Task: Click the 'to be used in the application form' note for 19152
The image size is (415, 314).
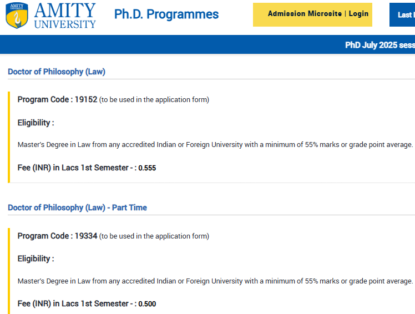Action: pyautogui.click(x=154, y=100)
